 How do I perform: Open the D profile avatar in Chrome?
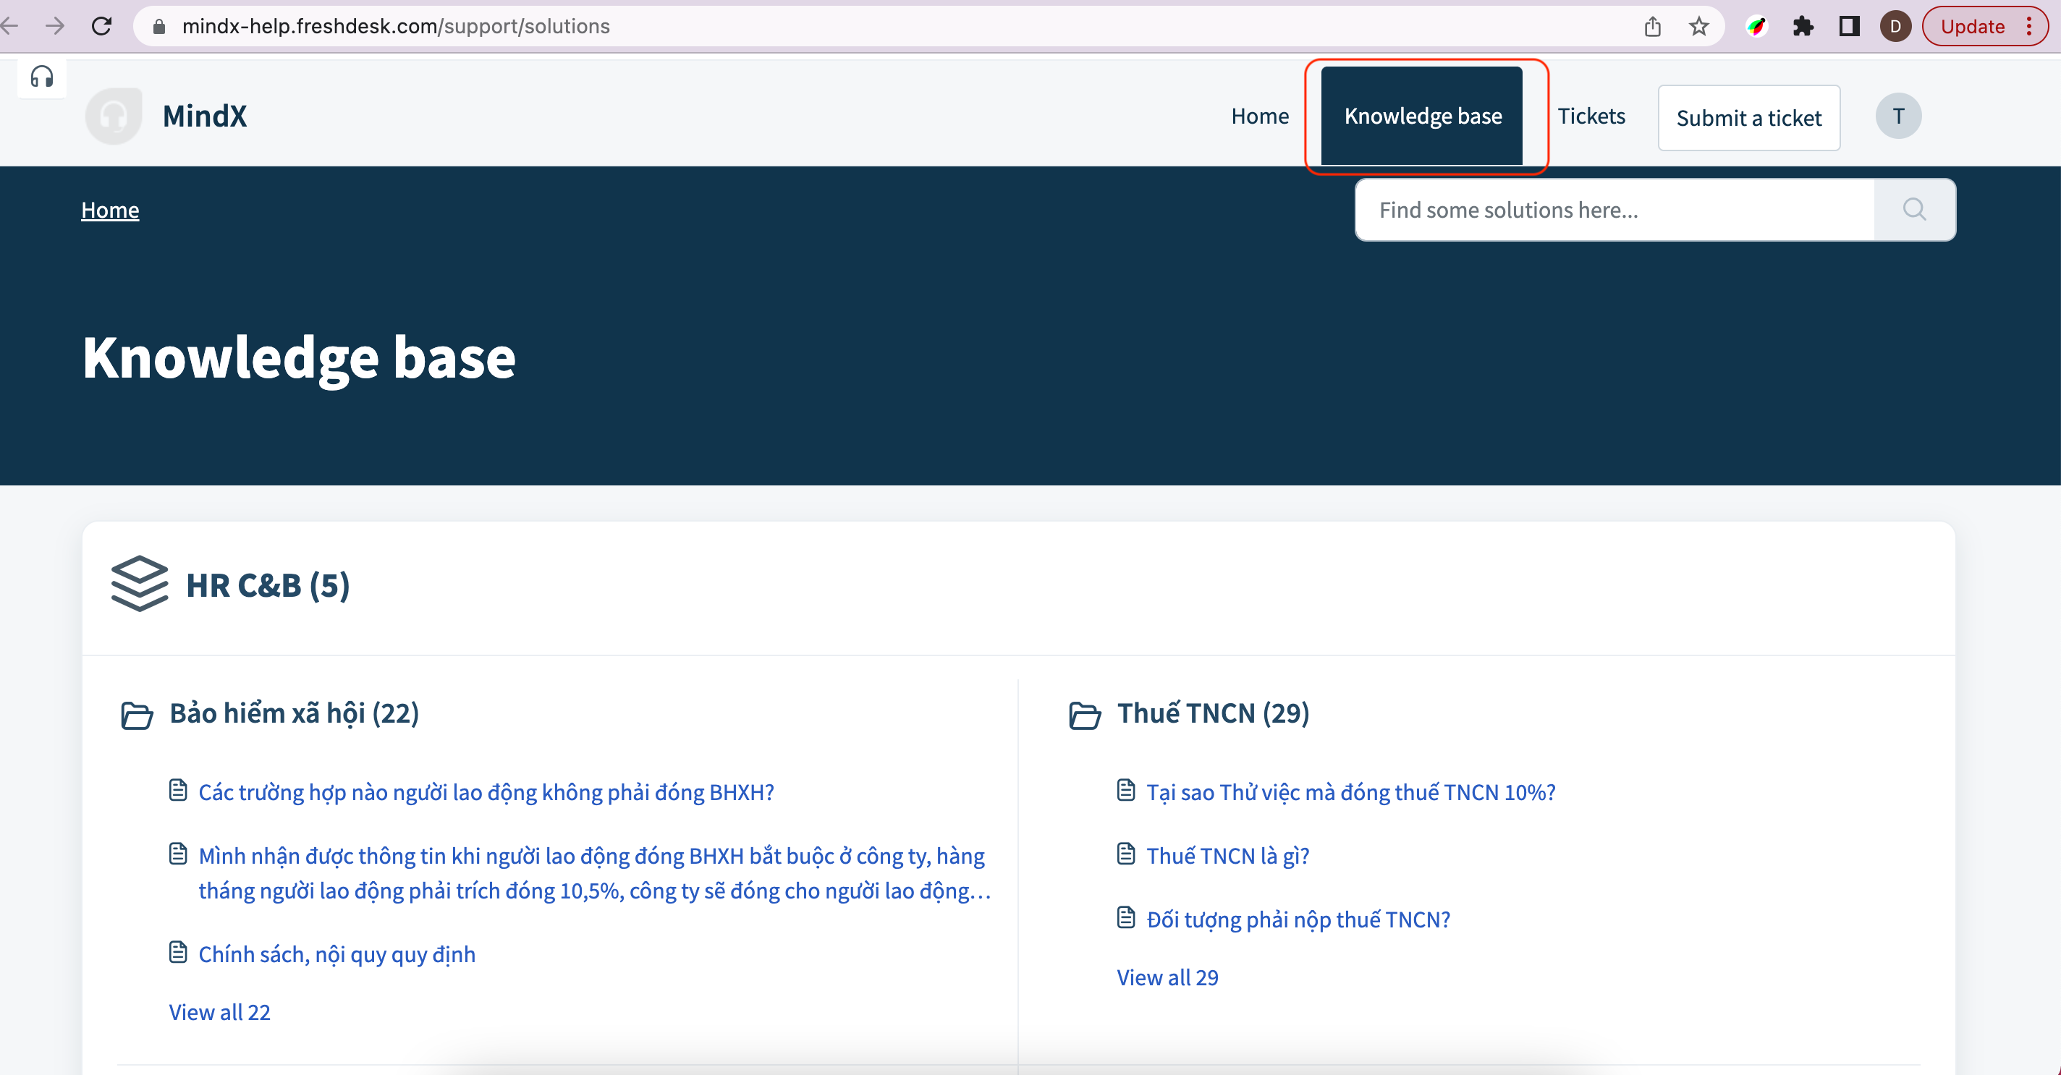click(1895, 26)
